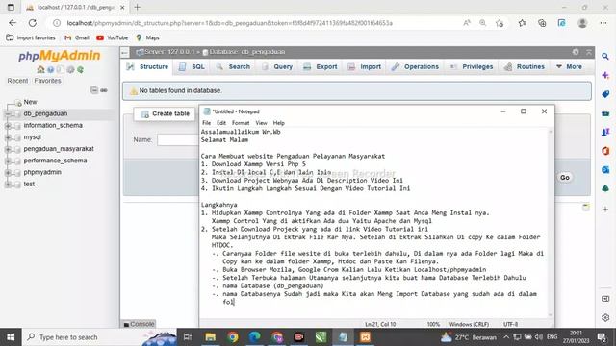Switch to the Import tab
This screenshot has width=616, height=346.
(365, 66)
